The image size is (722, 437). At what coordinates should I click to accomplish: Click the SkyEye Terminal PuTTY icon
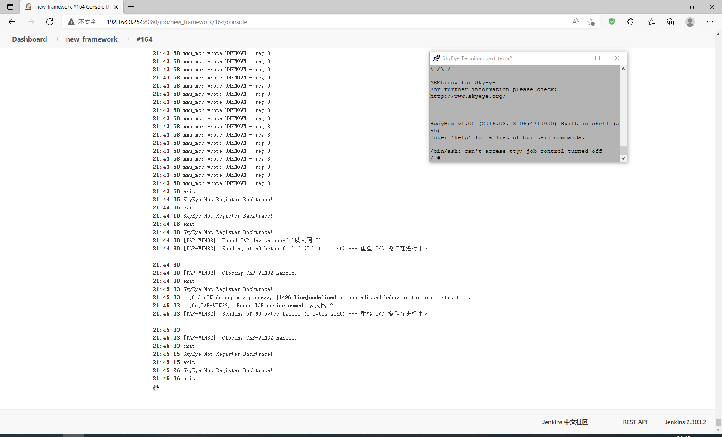[436, 58]
